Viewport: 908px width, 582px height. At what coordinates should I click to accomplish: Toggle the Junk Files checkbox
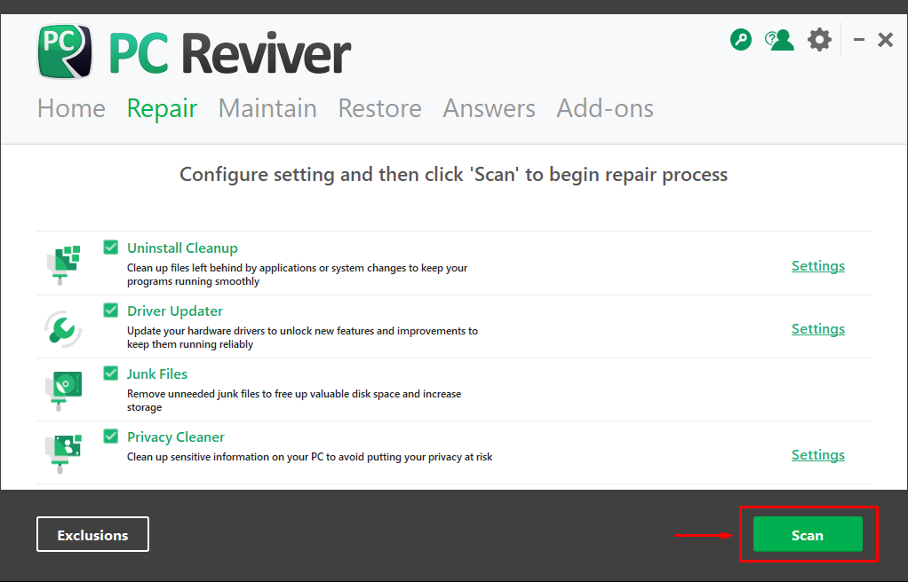[110, 374]
